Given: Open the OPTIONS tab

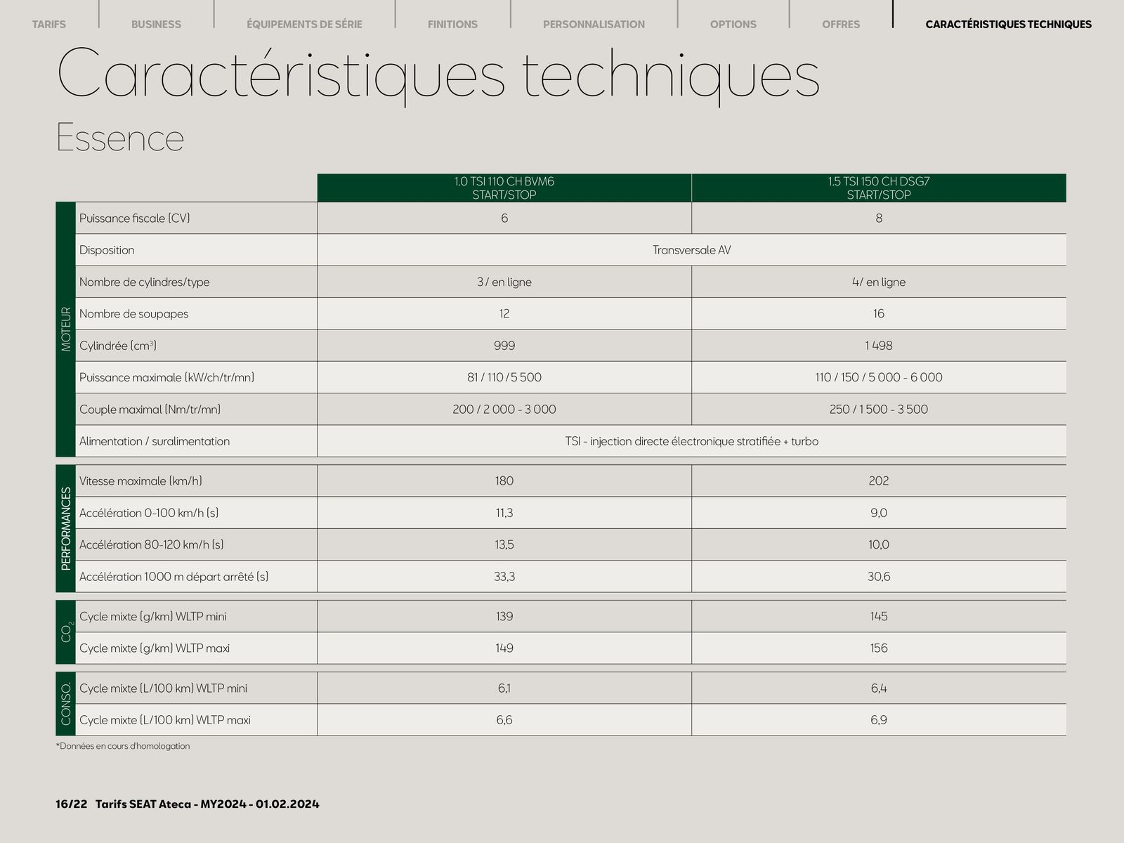Looking at the screenshot, I should 733,24.
